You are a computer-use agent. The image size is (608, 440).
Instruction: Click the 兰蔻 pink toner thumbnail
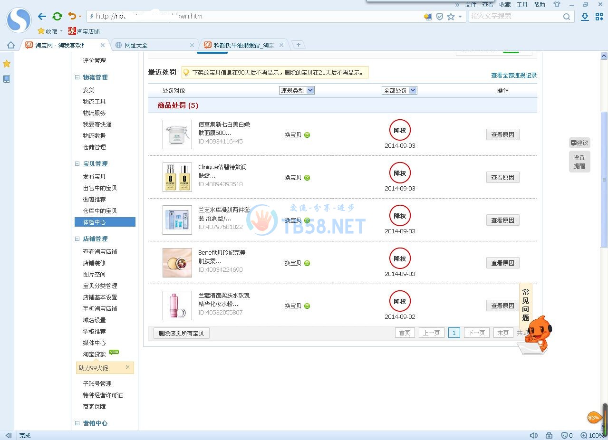point(177,306)
